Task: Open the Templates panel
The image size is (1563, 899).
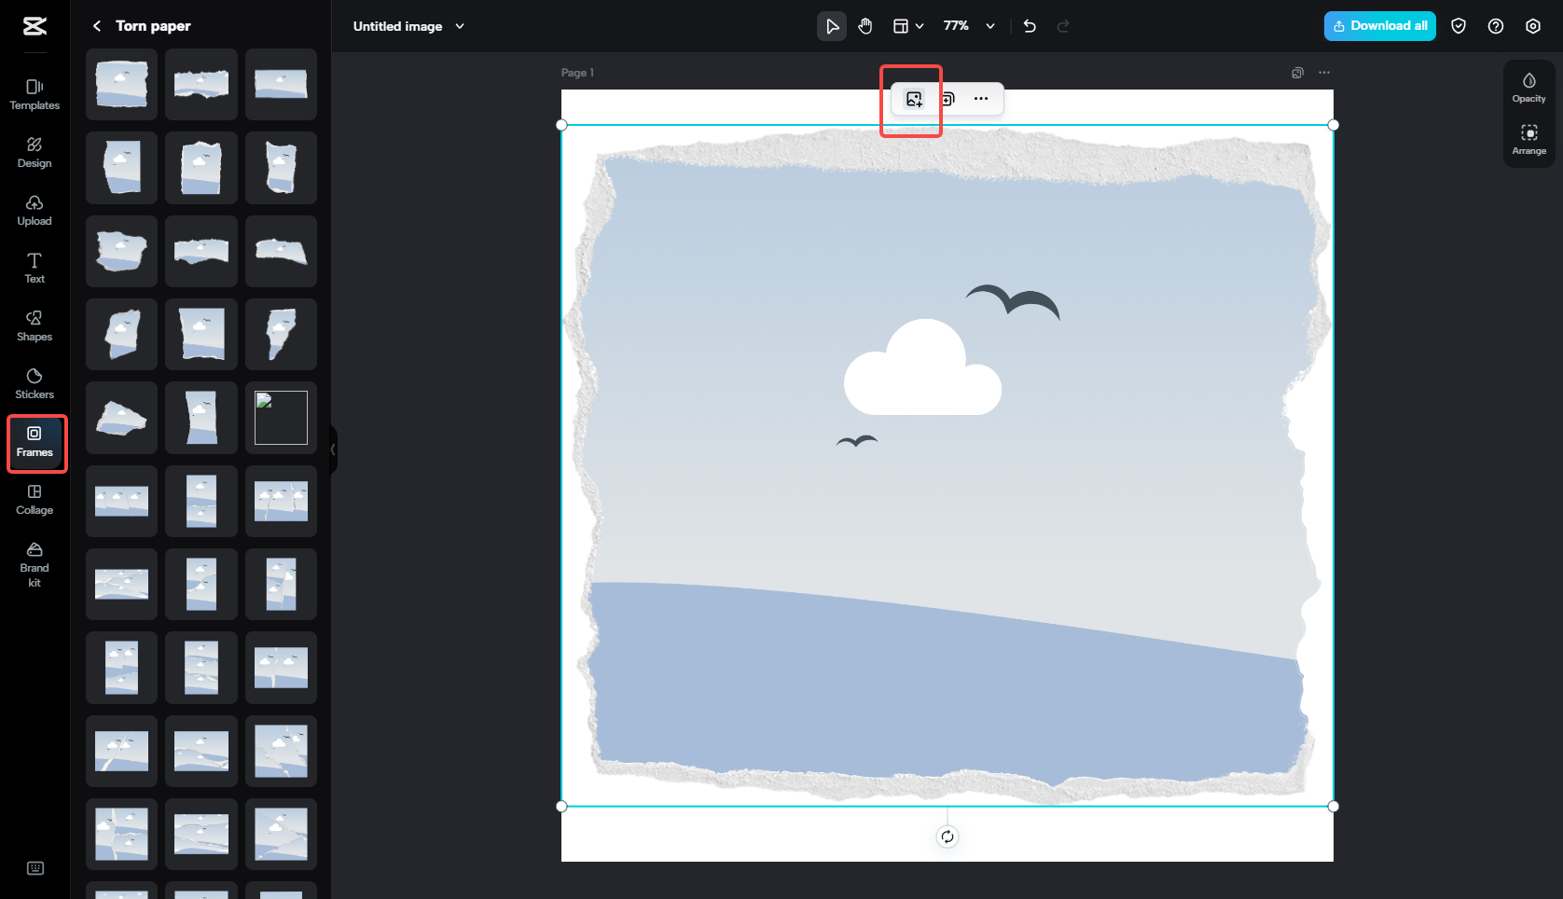Action: coord(35,94)
